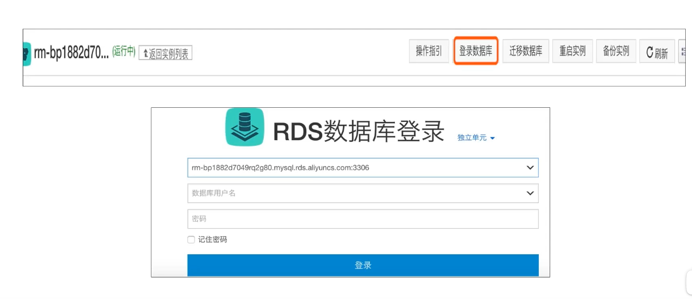The width and height of the screenshot is (692, 299).
Task: Click the partially visible toolbar icon after 刷新
Action: (682, 52)
